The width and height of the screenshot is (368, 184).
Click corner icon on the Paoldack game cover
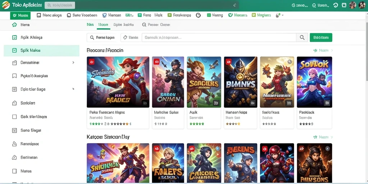pos(327,103)
